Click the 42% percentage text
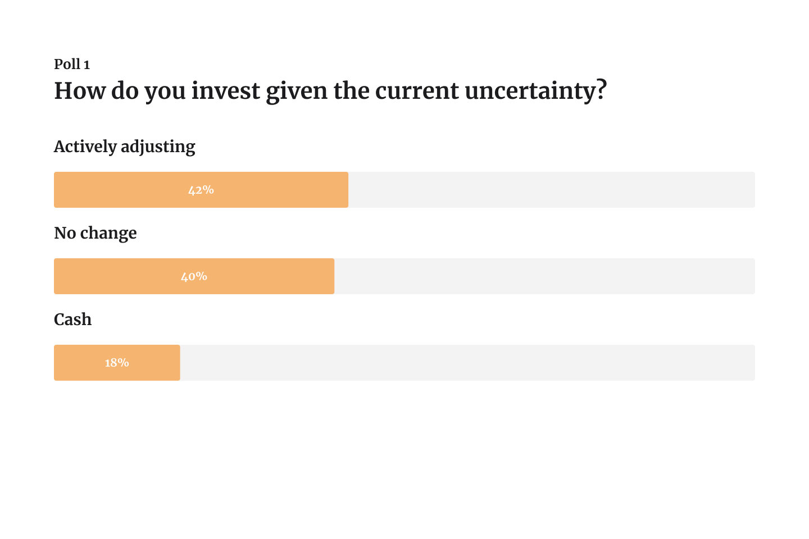The width and height of the screenshot is (809, 539). point(201,190)
